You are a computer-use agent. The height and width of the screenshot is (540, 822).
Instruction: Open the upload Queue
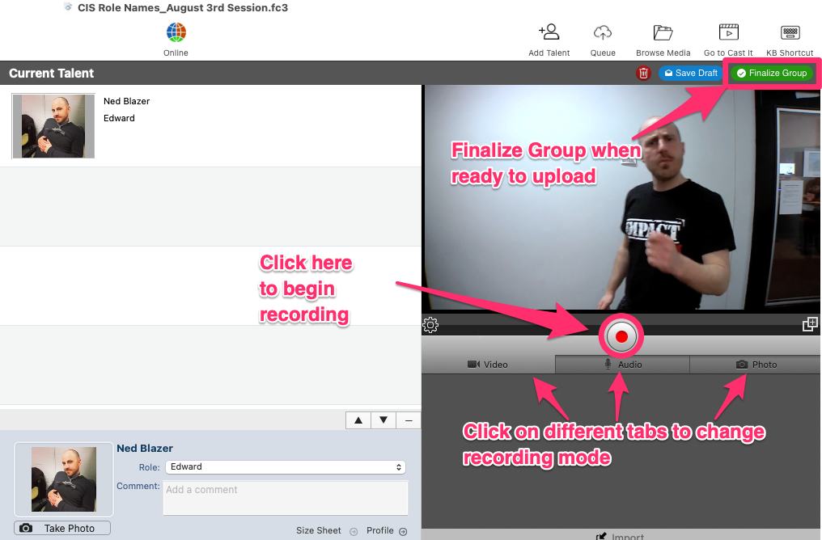(x=603, y=33)
